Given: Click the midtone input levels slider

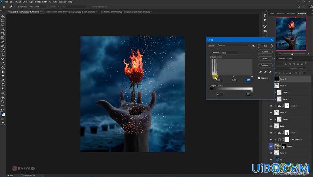Looking at the screenshot, I should [233, 77].
